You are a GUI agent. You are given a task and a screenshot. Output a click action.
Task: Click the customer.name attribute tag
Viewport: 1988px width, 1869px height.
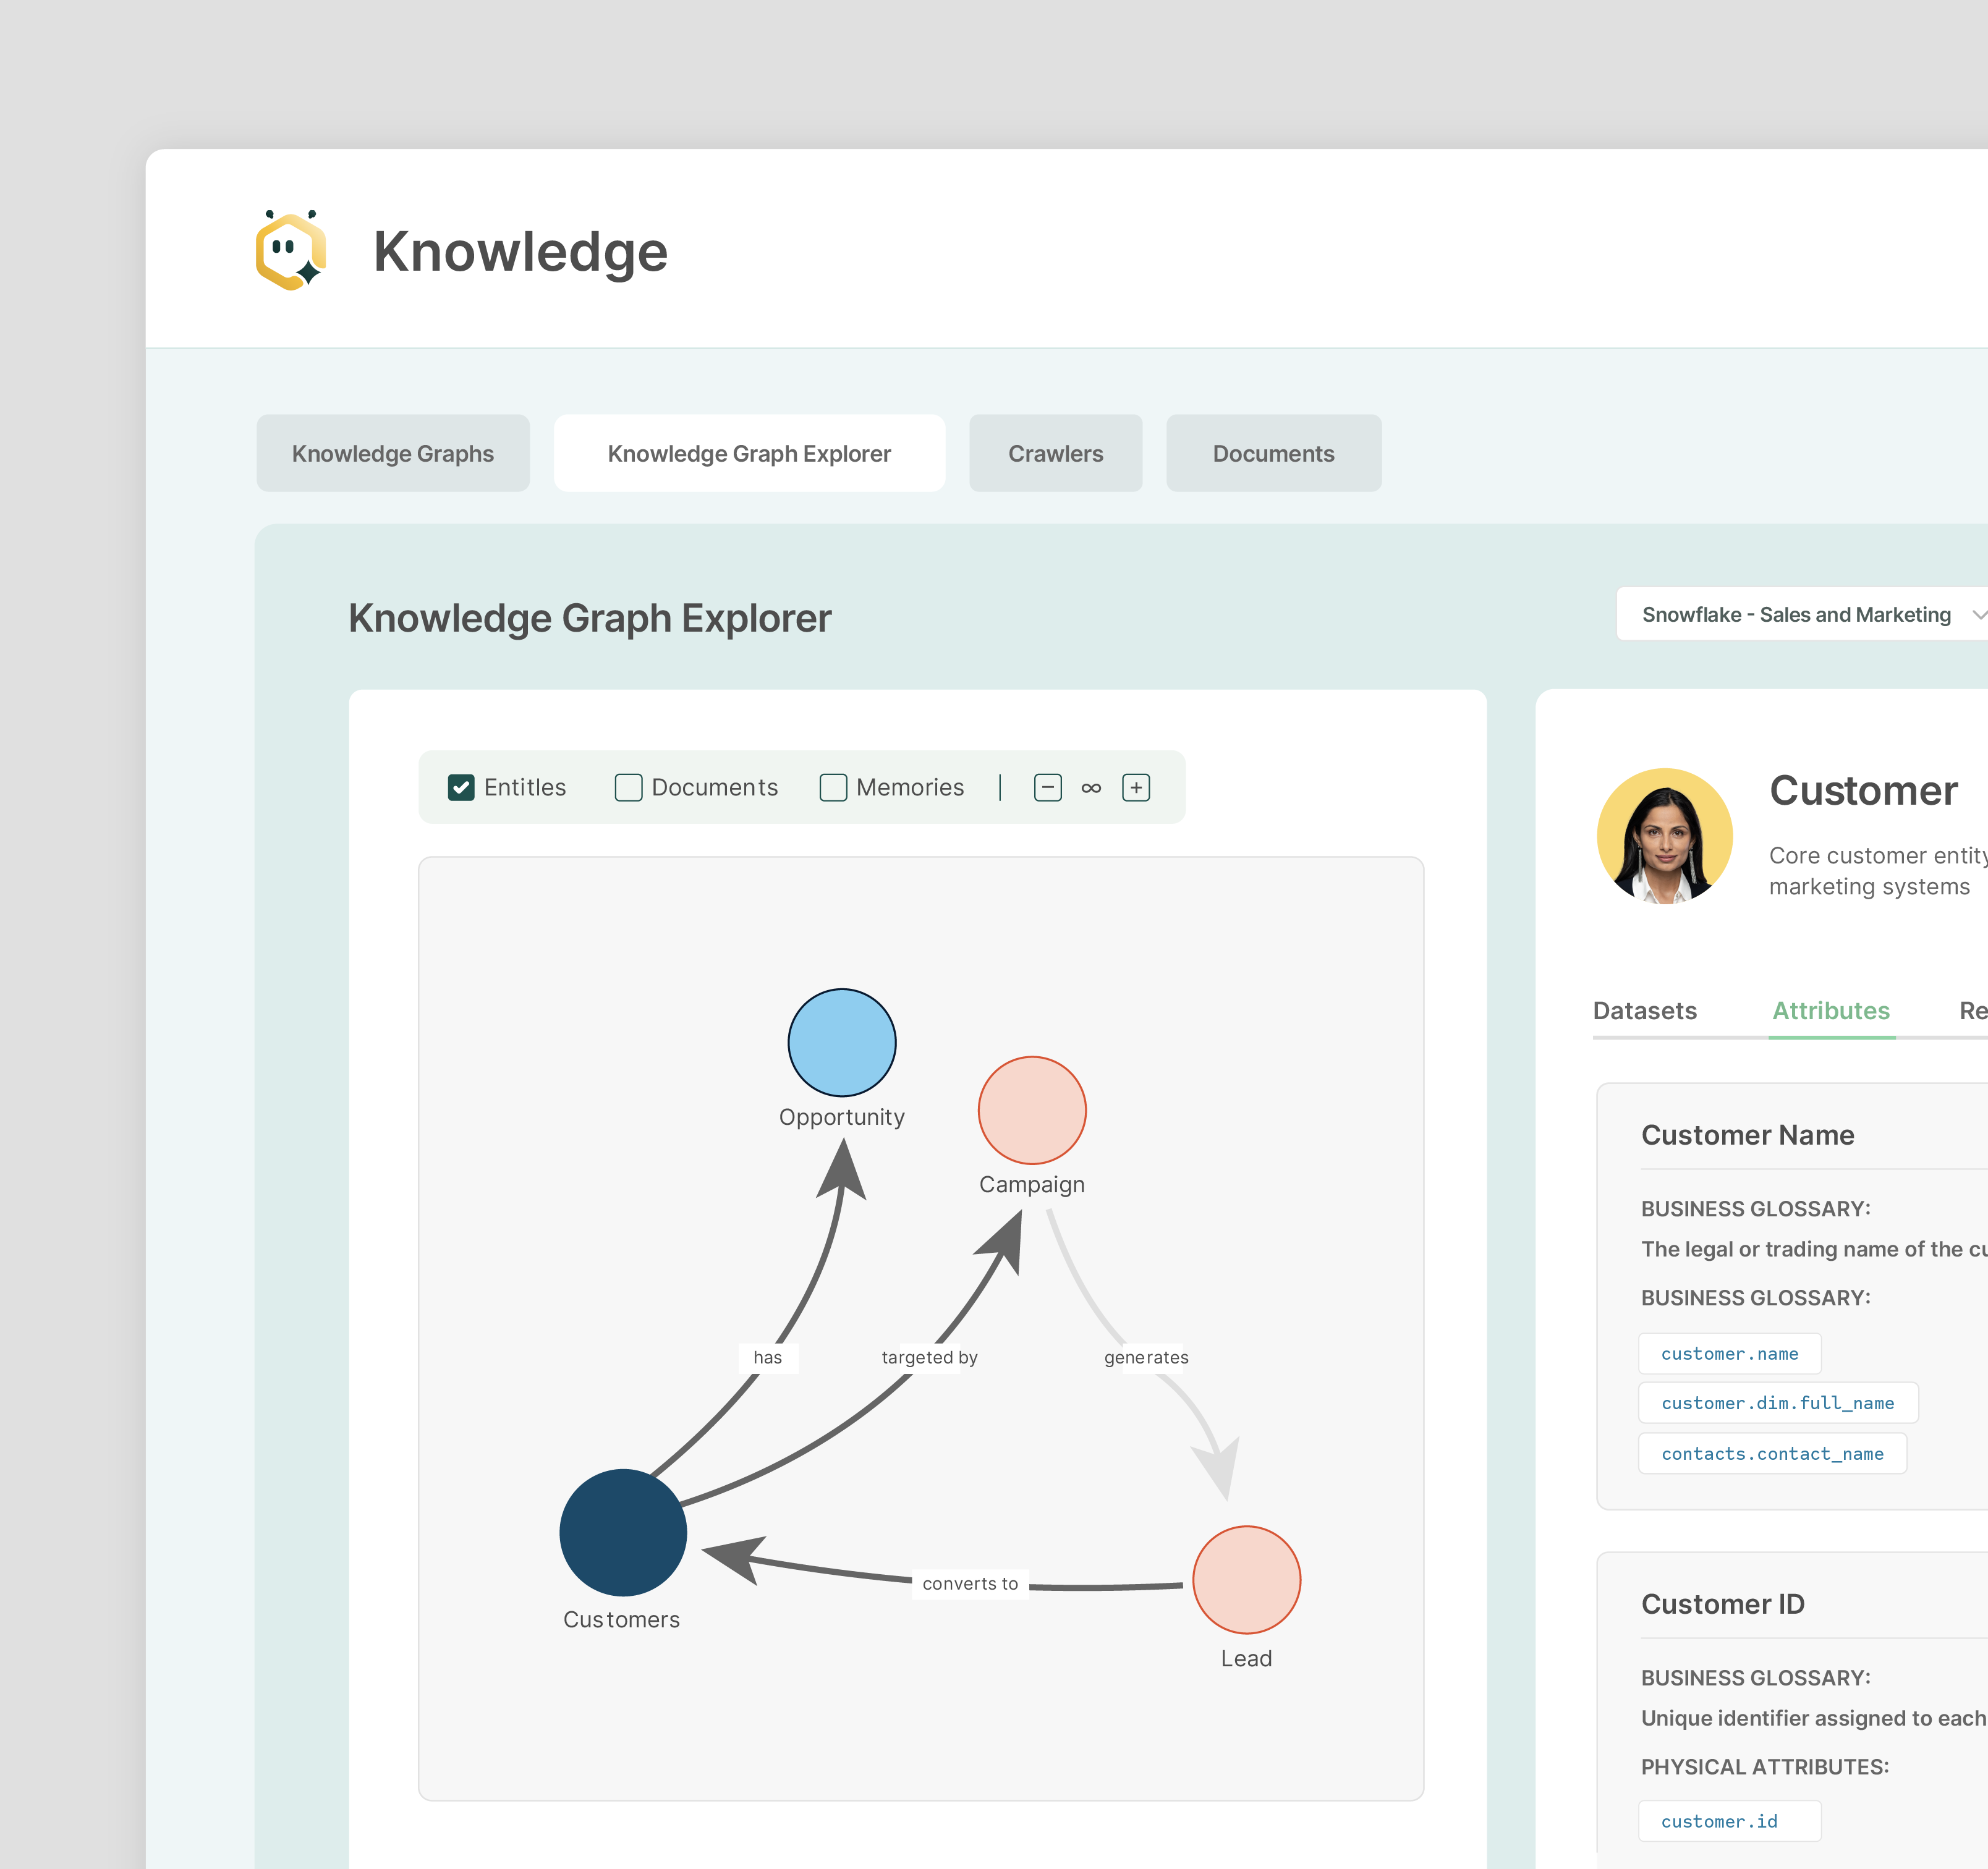click(x=1730, y=1354)
